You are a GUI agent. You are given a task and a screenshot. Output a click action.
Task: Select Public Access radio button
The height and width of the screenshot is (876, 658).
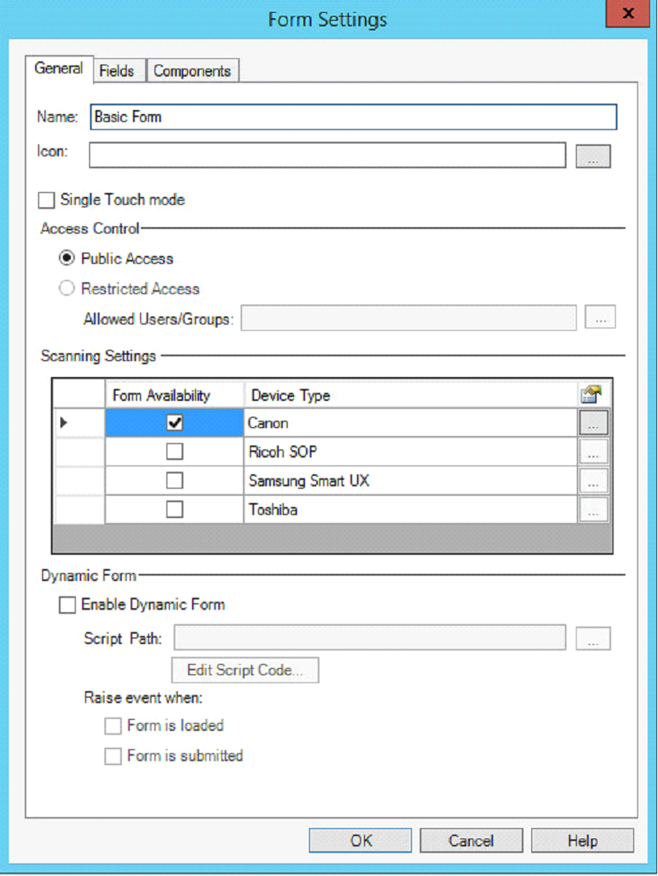[x=68, y=259]
